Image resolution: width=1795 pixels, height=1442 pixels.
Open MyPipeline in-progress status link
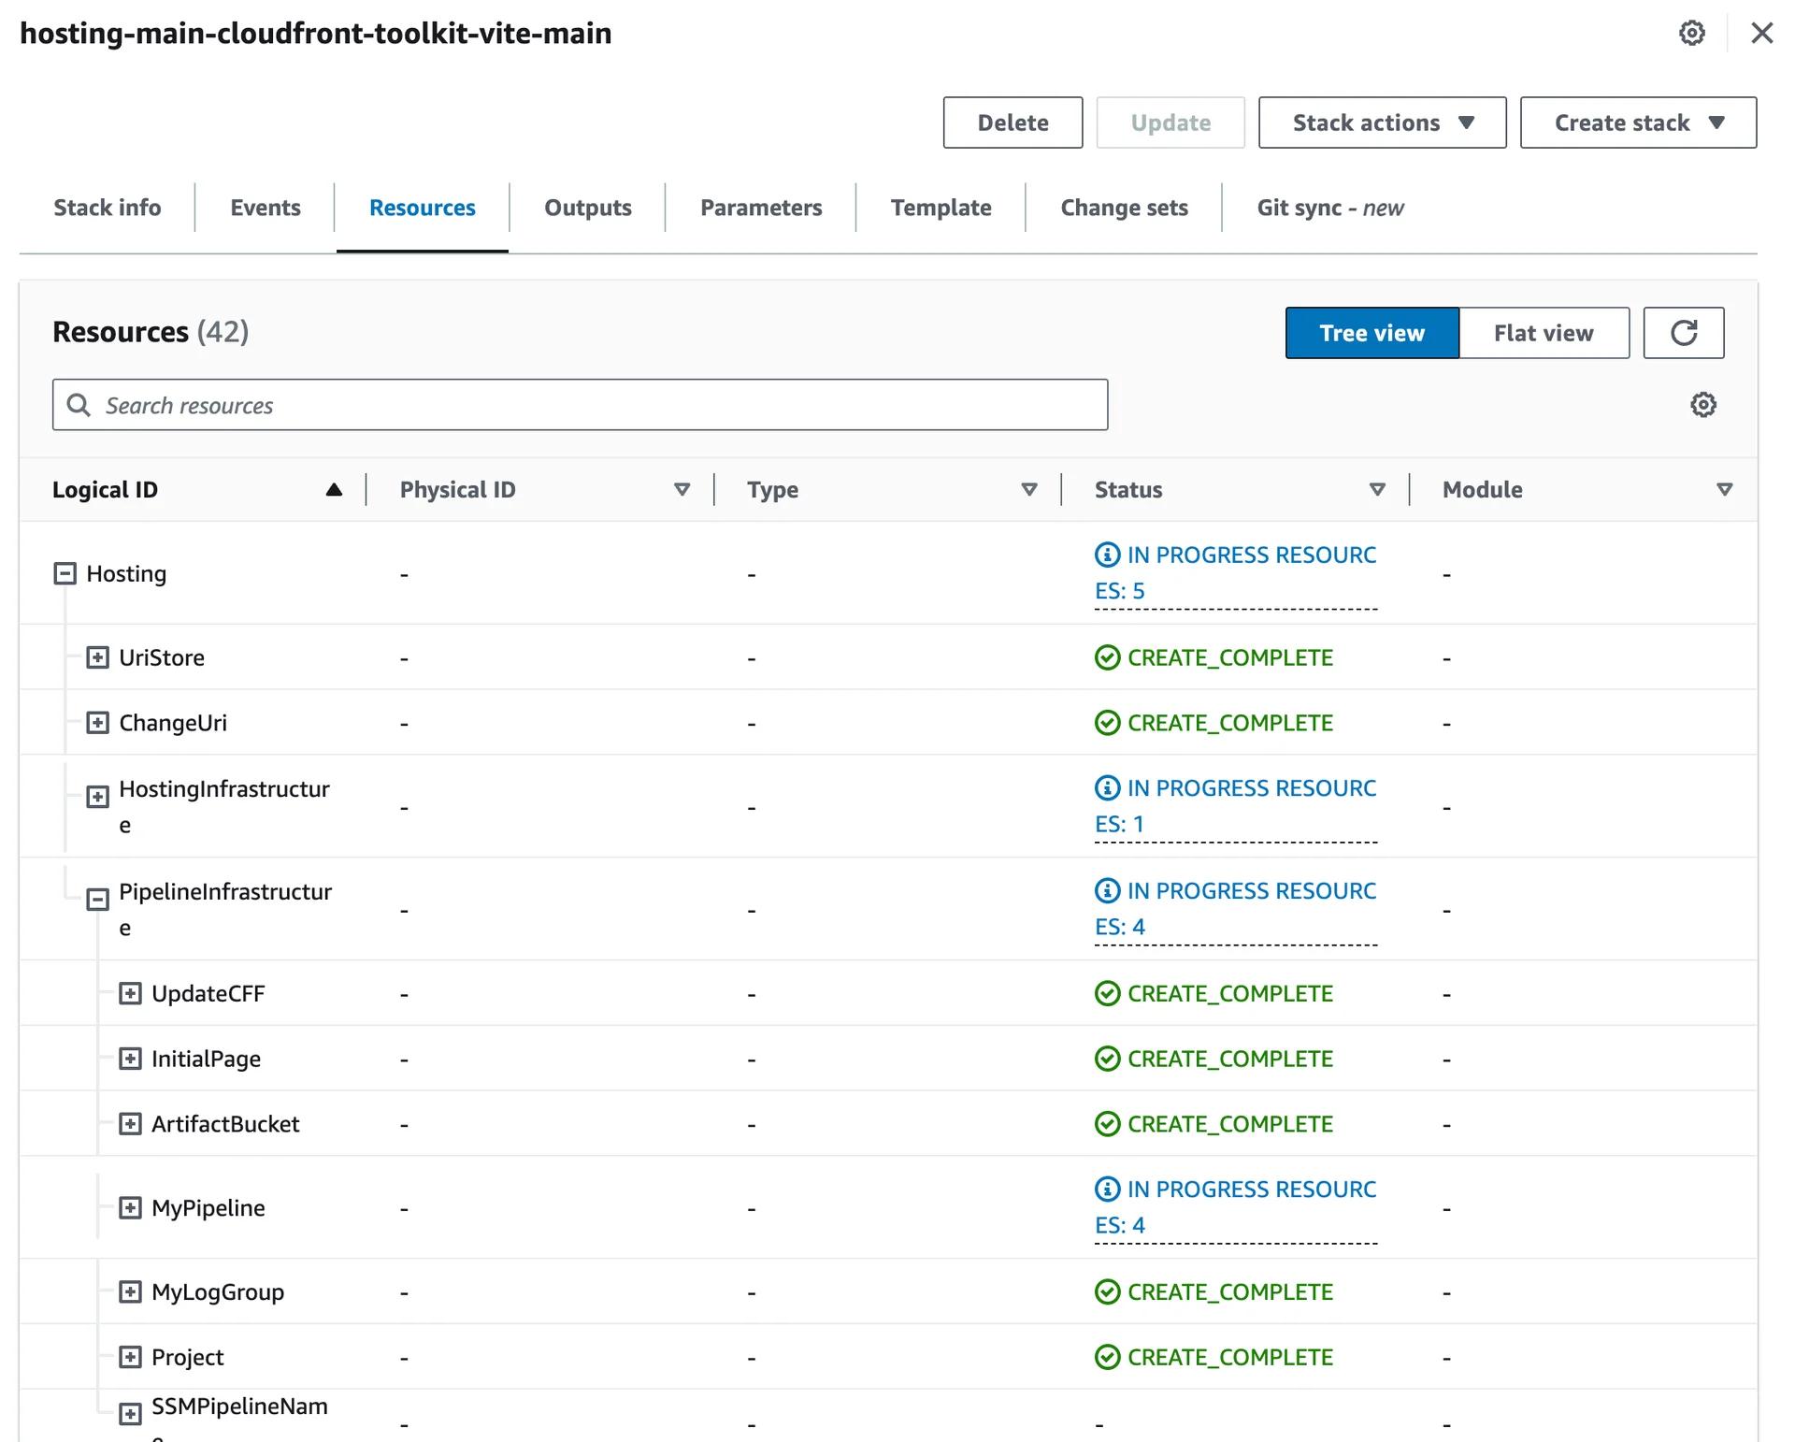tap(1235, 1207)
